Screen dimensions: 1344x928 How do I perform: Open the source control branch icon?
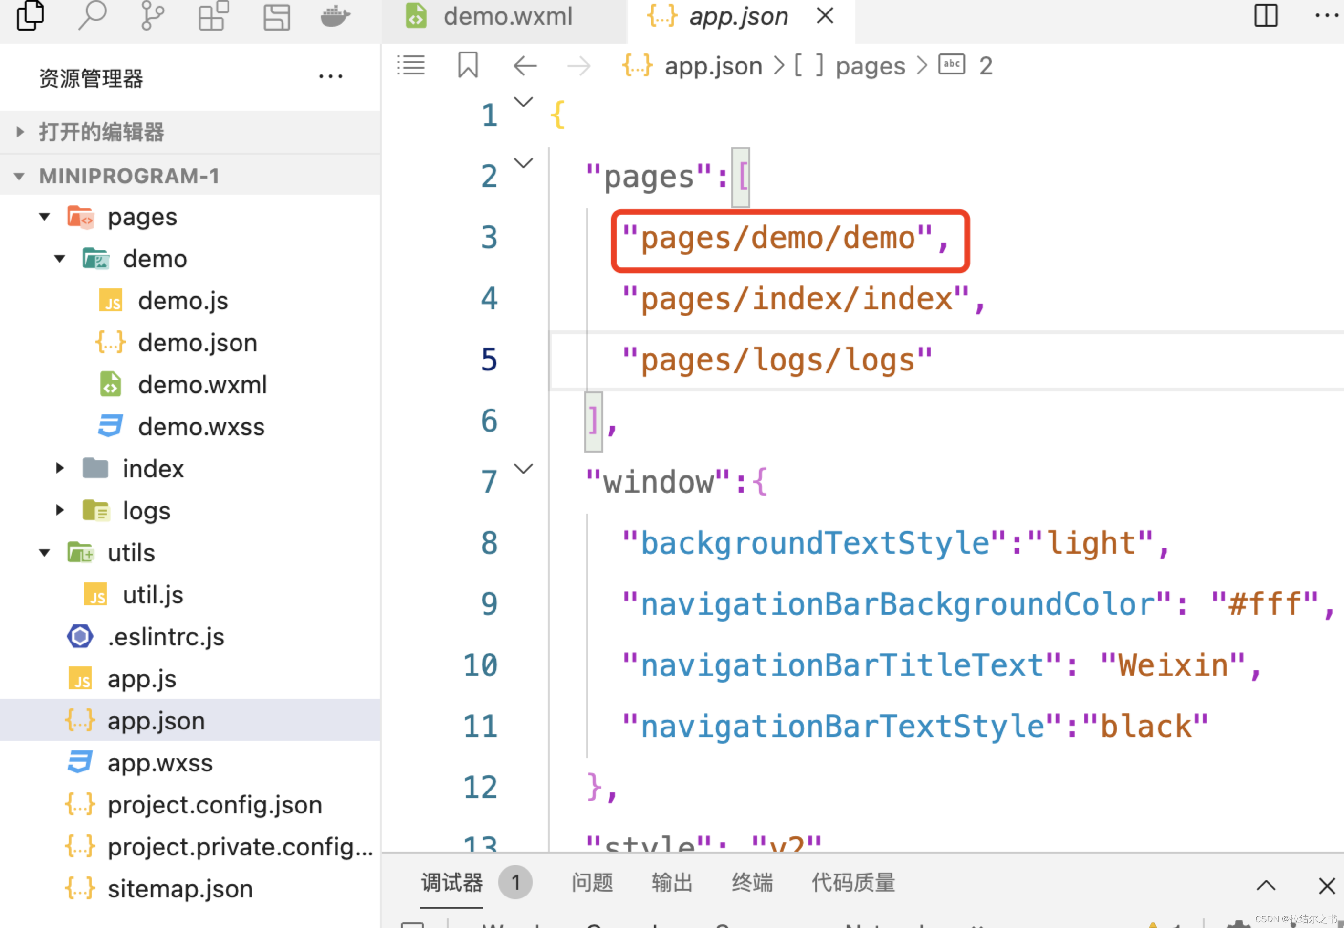pyautogui.click(x=152, y=15)
